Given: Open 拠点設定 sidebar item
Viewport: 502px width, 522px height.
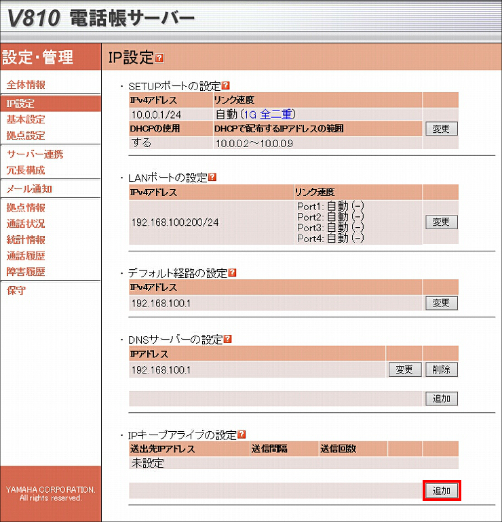Looking at the screenshot, I should pyautogui.click(x=26, y=136).
